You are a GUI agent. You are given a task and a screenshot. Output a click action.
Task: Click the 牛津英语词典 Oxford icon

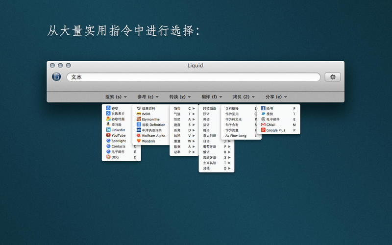point(139,130)
